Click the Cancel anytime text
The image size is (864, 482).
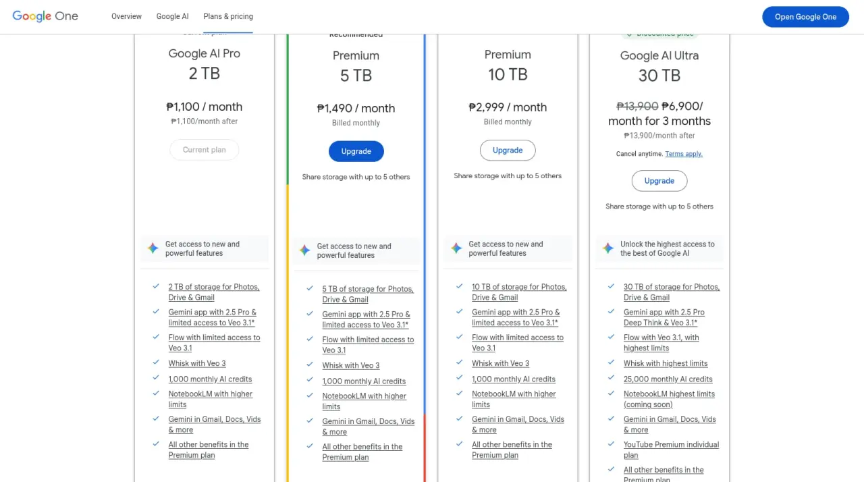(639, 154)
